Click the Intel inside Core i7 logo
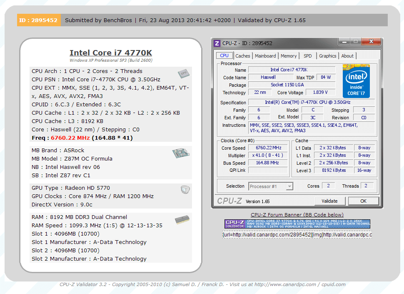Screen dimensions: 404x294 [357, 81]
